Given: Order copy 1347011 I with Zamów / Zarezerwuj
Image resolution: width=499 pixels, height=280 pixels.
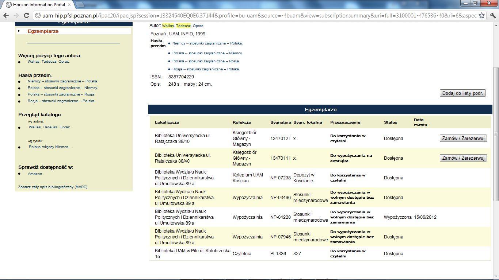Looking at the screenshot, I should click(x=463, y=158).
